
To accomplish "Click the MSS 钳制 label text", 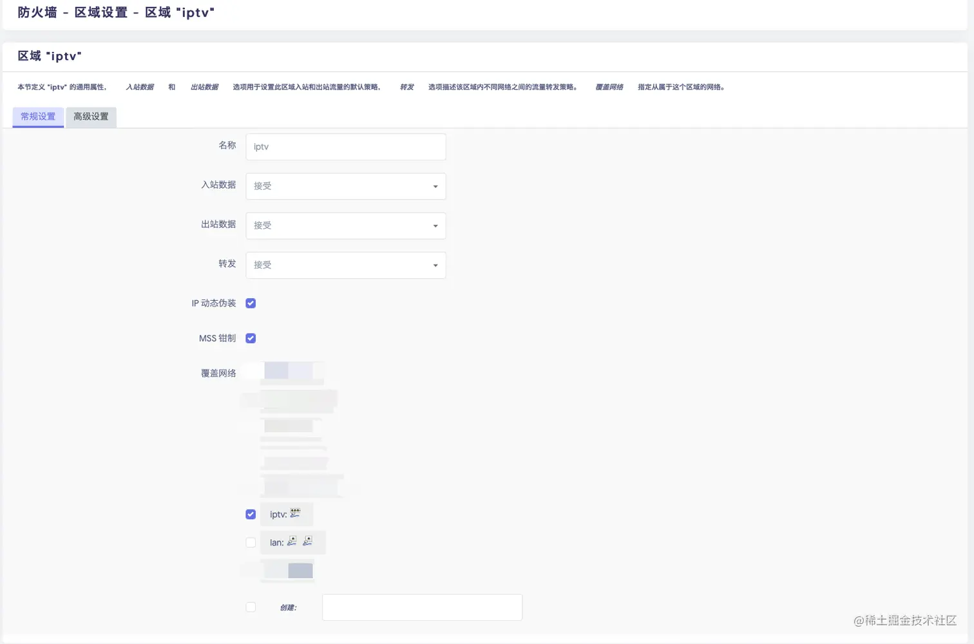I will pos(218,338).
